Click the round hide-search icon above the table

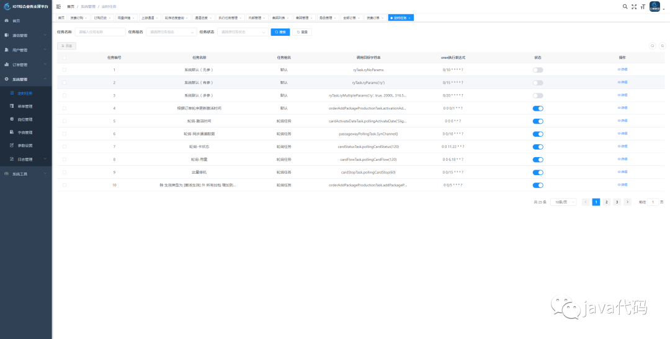pyautogui.click(x=653, y=46)
